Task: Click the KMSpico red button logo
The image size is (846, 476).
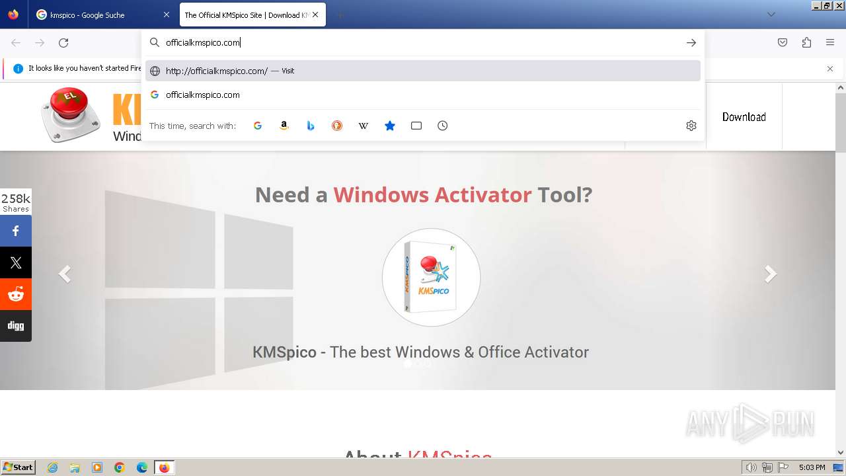Action: coord(70,115)
